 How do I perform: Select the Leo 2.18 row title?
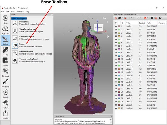click(x=129, y=82)
